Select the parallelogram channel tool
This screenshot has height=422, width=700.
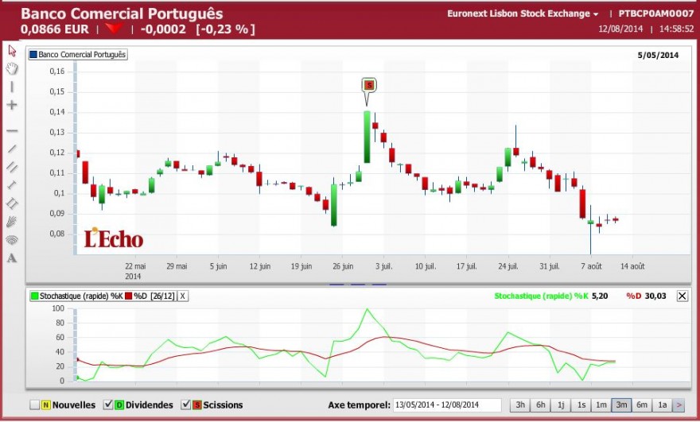click(12, 203)
